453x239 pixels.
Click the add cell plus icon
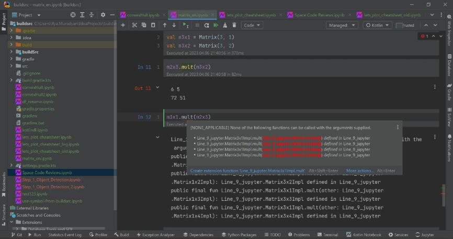point(123,25)
